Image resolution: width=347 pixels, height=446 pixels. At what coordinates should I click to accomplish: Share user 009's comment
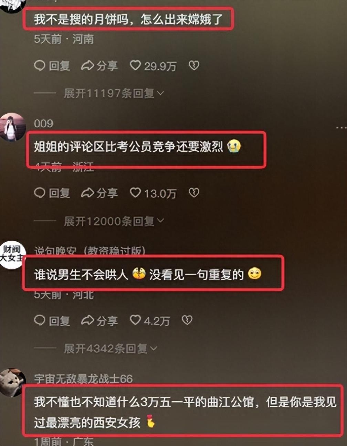click(99, 193)
